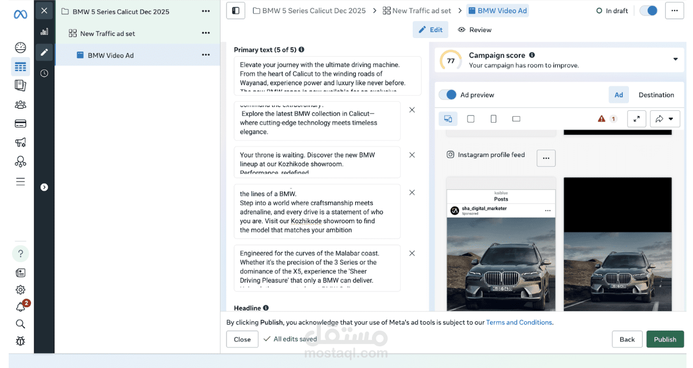Toggle the ad on/off switch near In draft

pyautogui.click(x=648, y=10)
